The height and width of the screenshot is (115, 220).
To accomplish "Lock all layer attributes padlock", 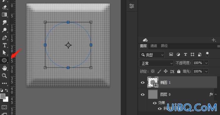I will (178, 71).
